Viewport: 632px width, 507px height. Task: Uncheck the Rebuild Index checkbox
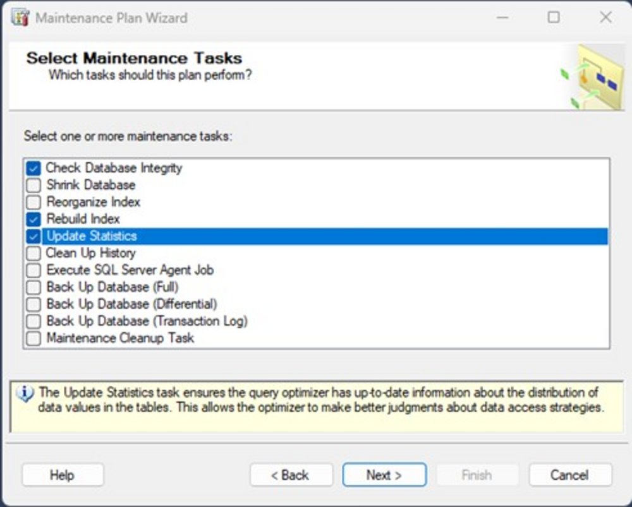coord(33,220)
